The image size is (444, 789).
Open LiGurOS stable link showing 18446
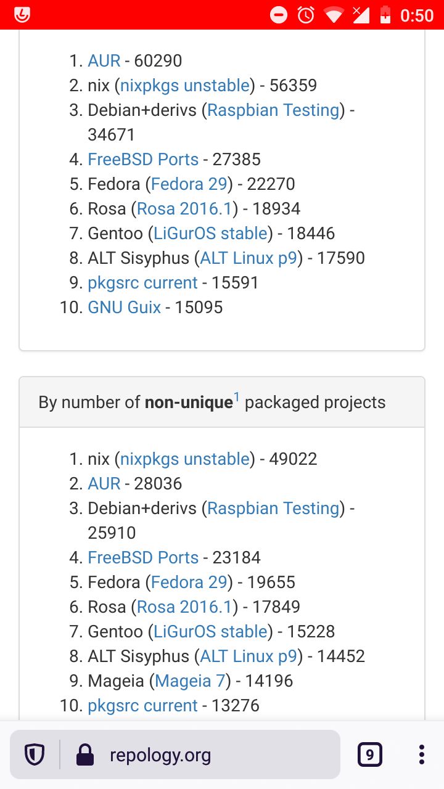[x=210, y=233]
